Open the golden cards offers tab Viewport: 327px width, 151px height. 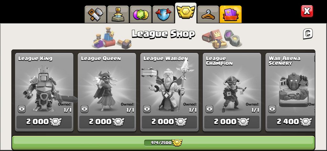click(231, 14)
